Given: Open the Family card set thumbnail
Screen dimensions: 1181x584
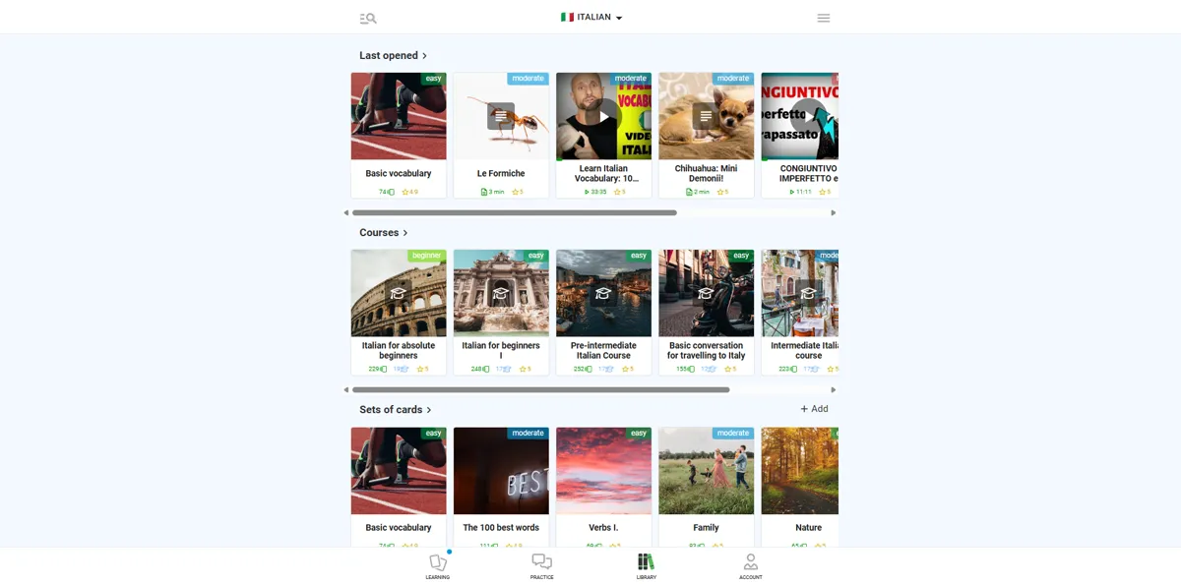Looking at the screenshot, I should 706,470.
